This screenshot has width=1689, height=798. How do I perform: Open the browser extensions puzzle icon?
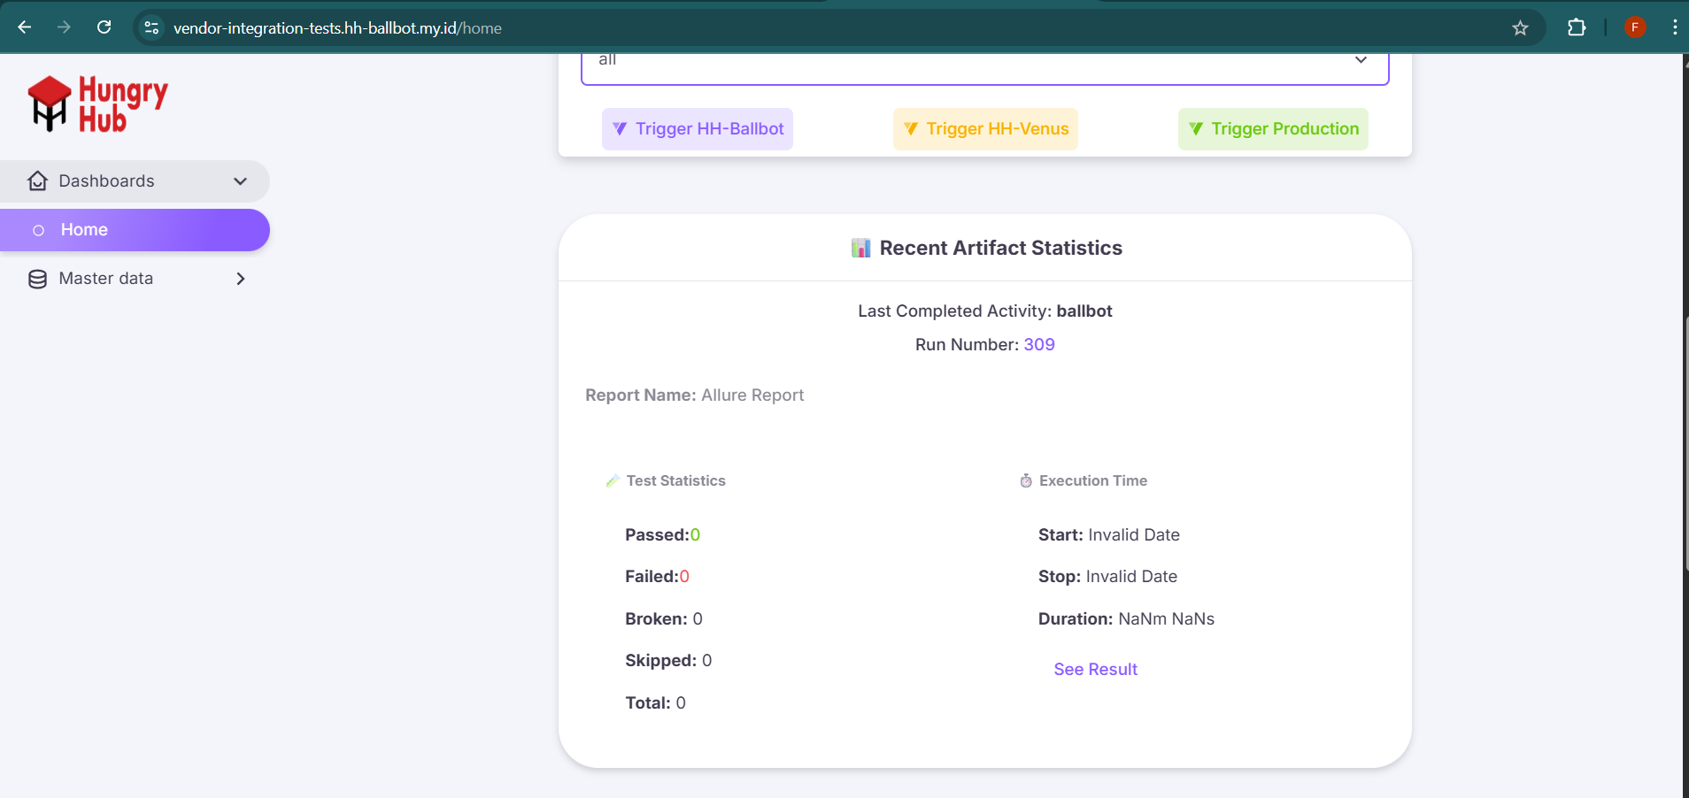pos(1576,27)
